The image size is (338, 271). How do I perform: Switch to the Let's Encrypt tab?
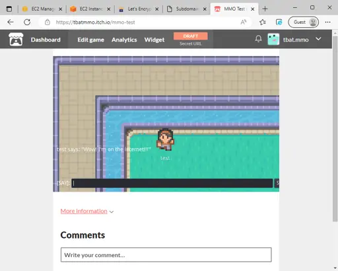(x=139, y=9)
